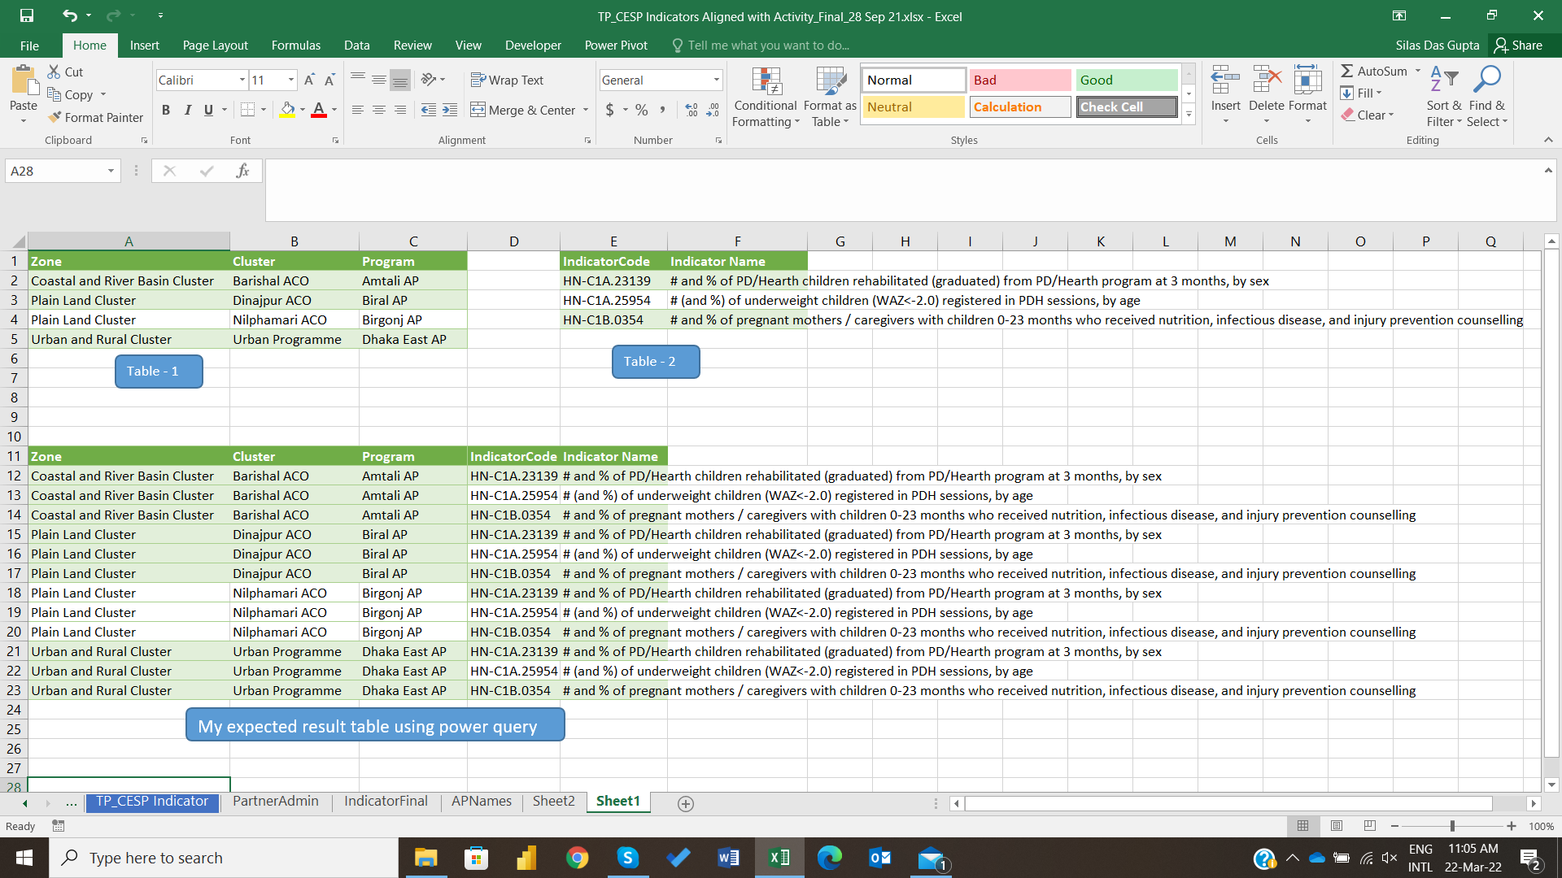
Task: Toggle Bold formatting
Action: pos(166,110)
